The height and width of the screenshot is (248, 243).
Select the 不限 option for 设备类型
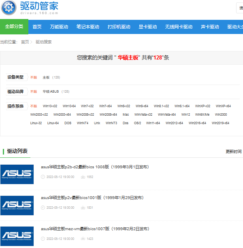[x=33, y=77]
